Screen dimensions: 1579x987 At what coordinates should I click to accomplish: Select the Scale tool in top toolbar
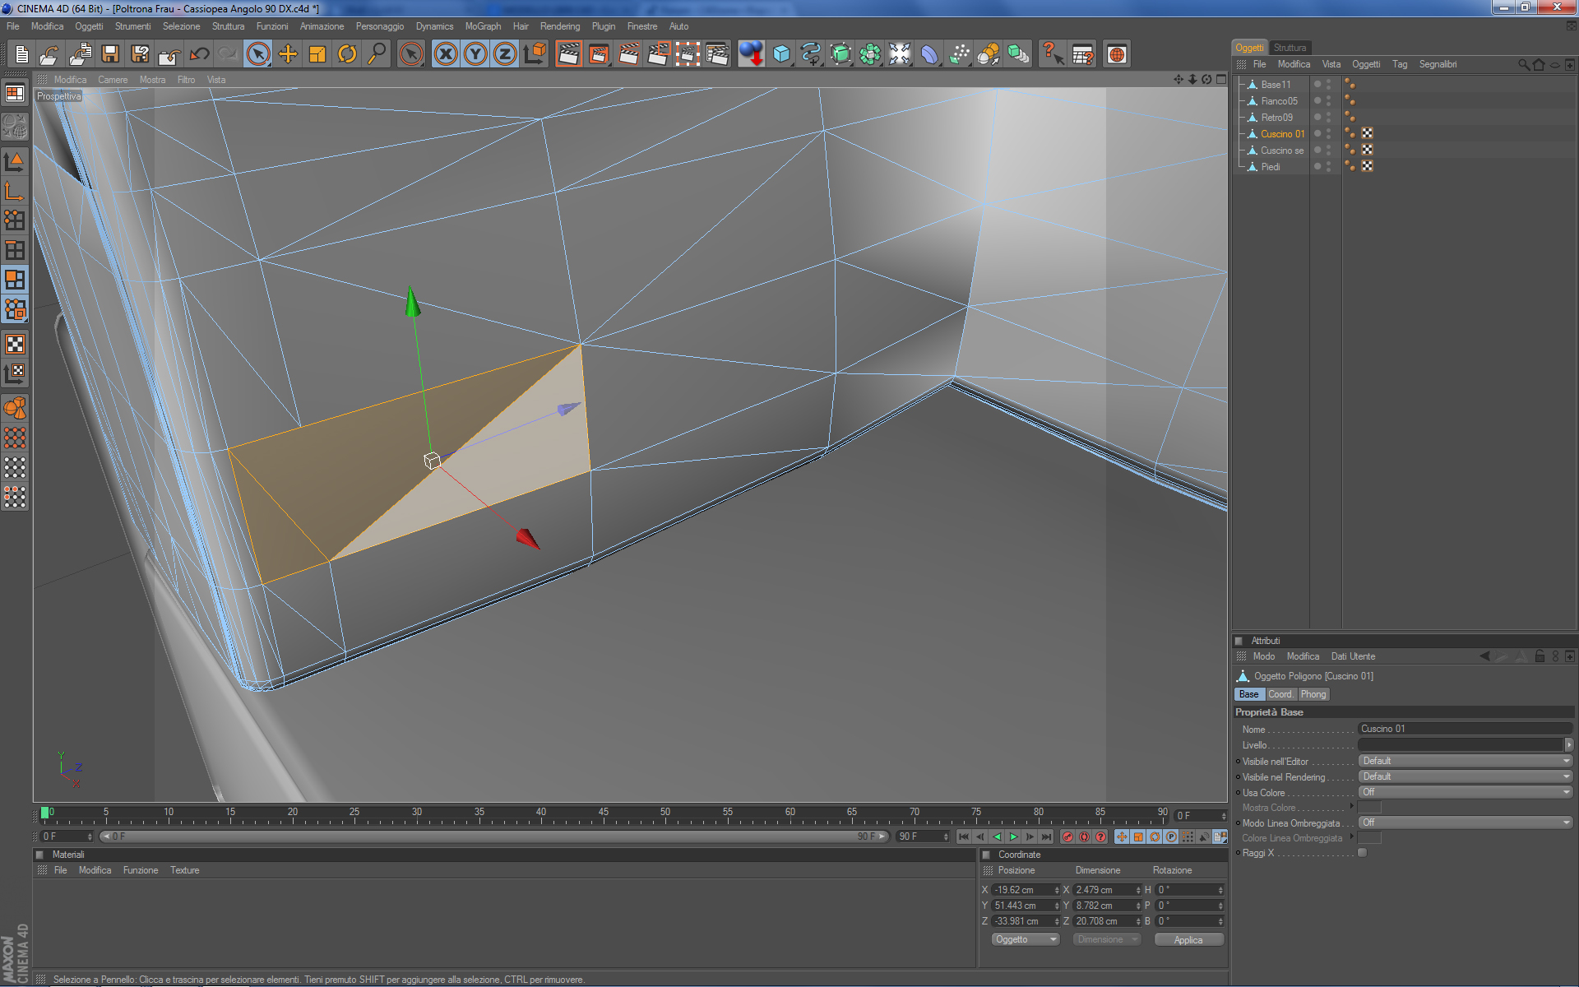[x=317, y=54]
